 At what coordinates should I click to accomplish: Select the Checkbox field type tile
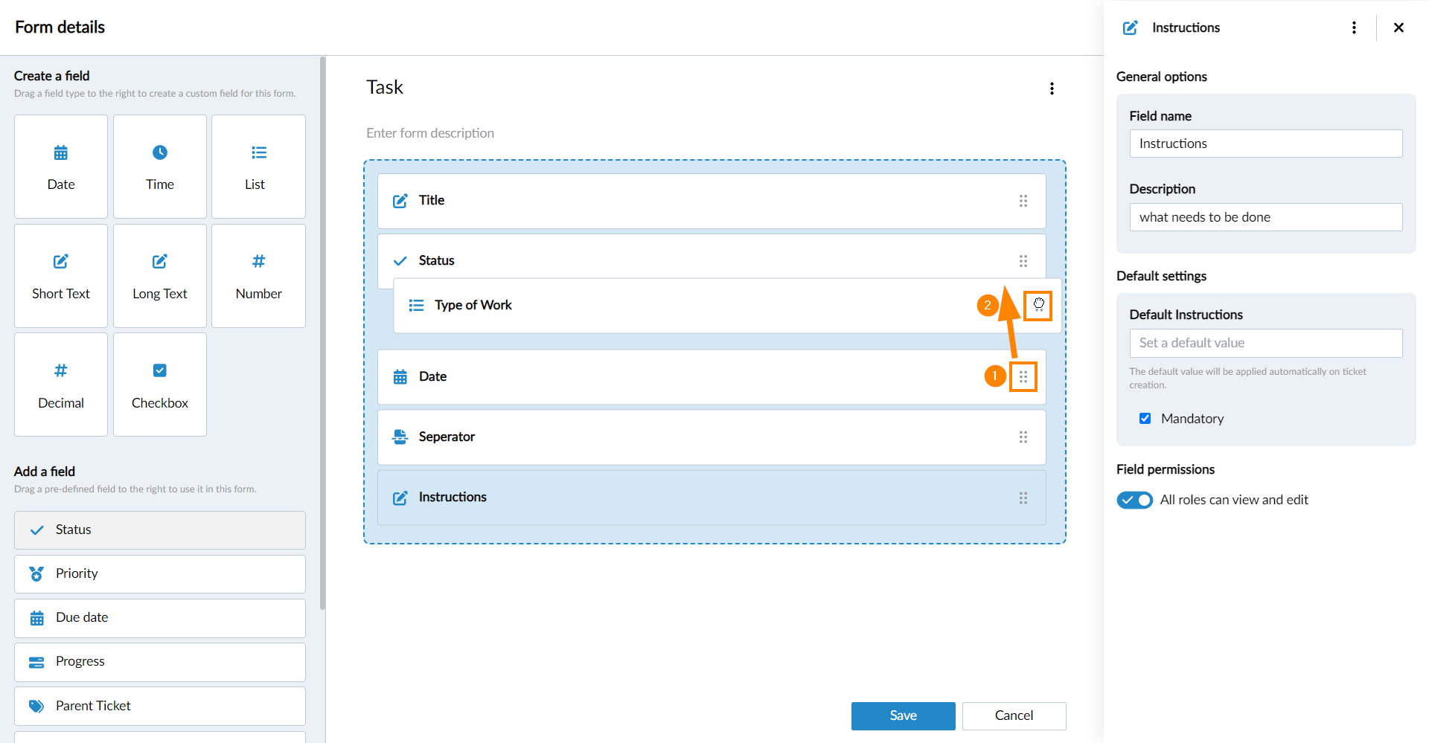point(159,385)
